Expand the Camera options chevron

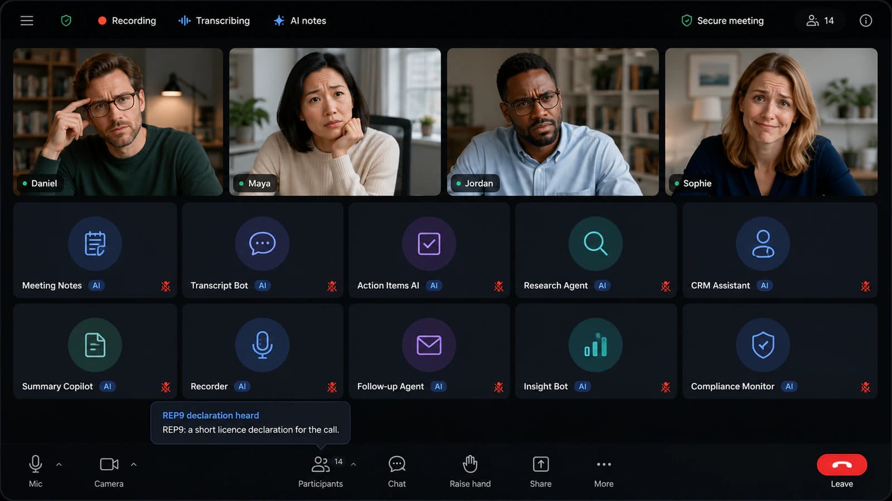pyautogui.click(x=134, y=464)
